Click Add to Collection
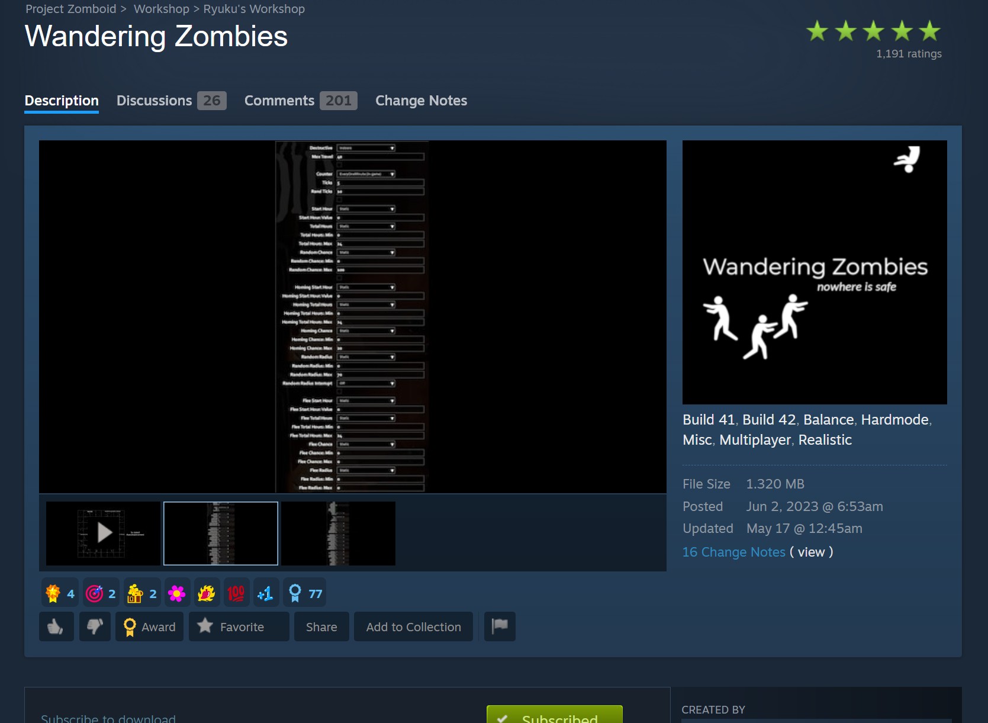The height and width of the screenshot is (723, 988). pyautogui.click(x=413, y=626)
